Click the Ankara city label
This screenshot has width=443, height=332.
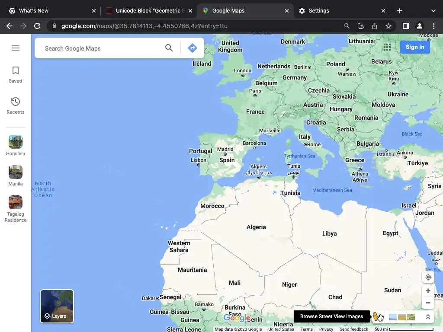point(405,153)
